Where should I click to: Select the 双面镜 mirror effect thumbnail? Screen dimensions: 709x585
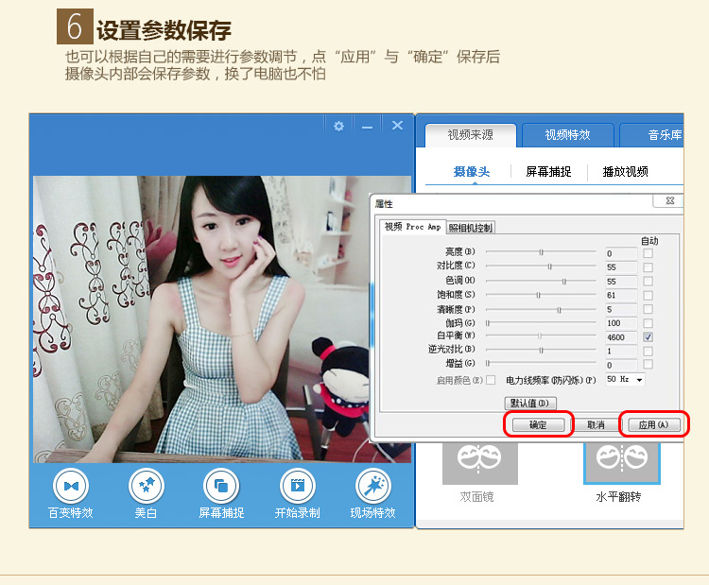pos(479,462)
